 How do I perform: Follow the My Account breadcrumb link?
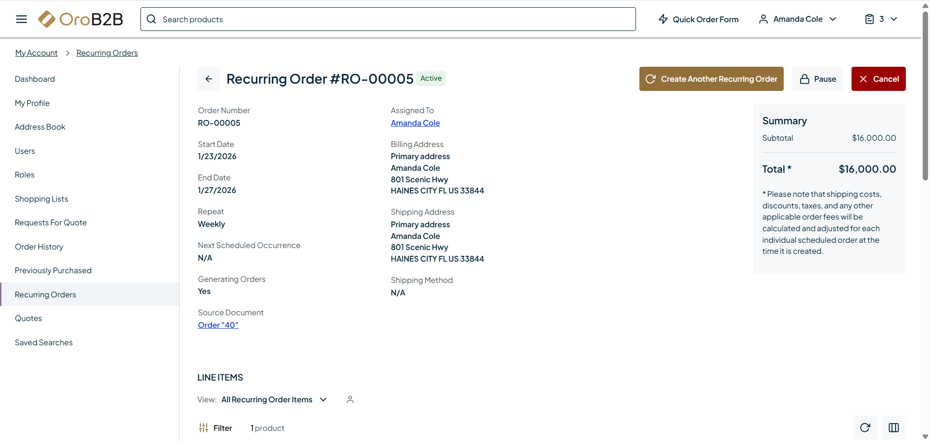coord(36,53)
